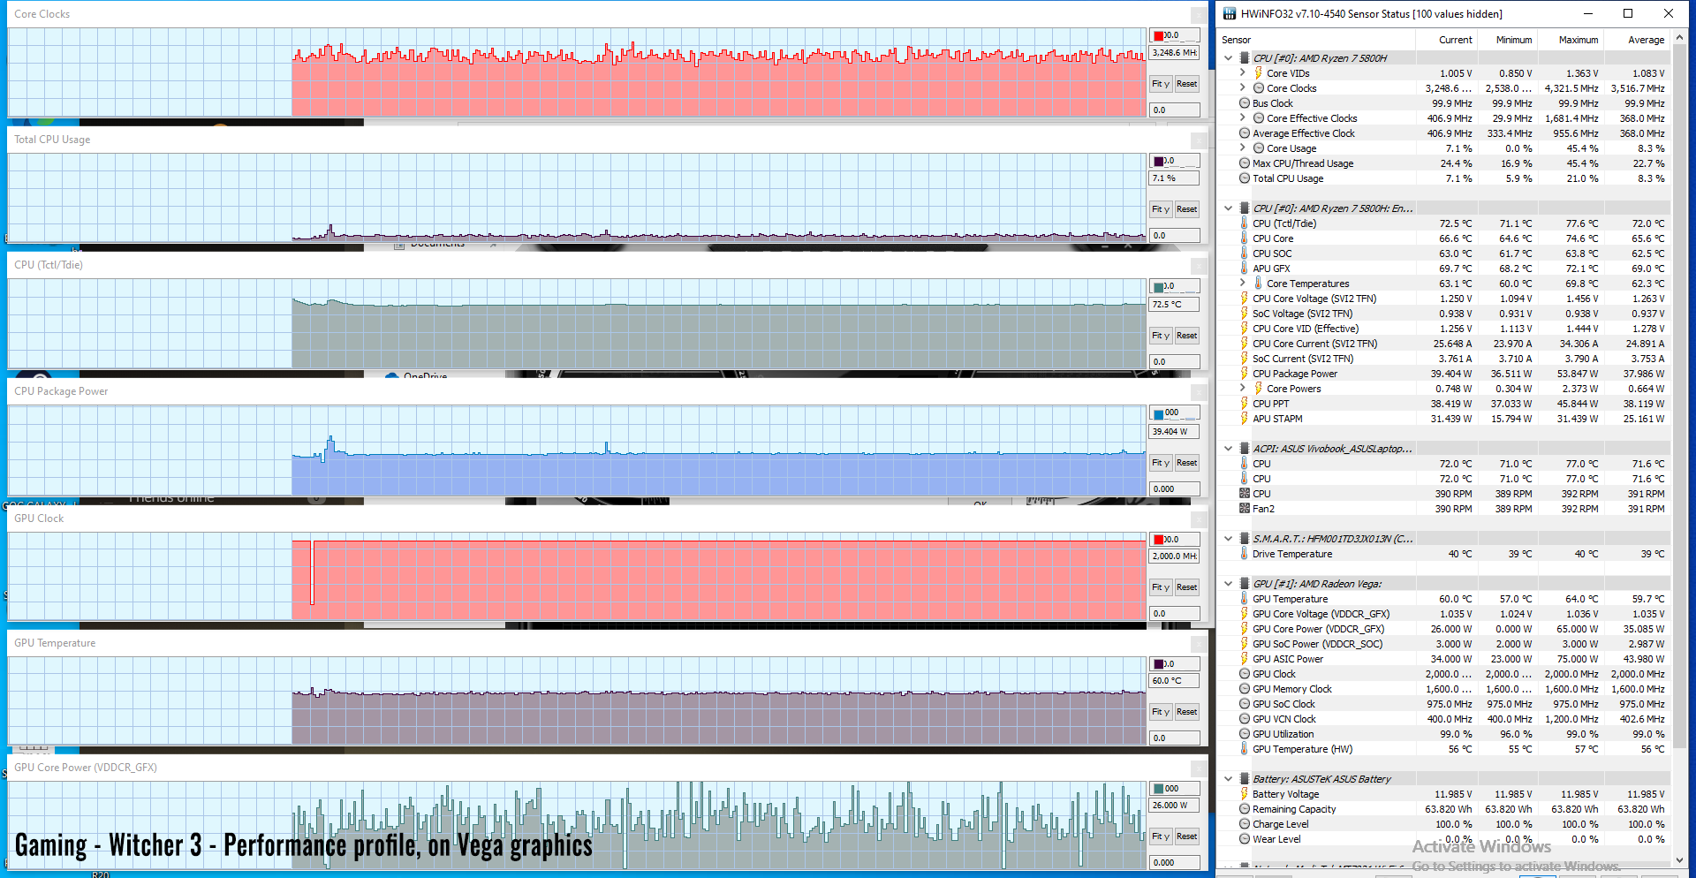Click the lightning icon beside GPU ASIC Power

click(x=1245, y=659)
